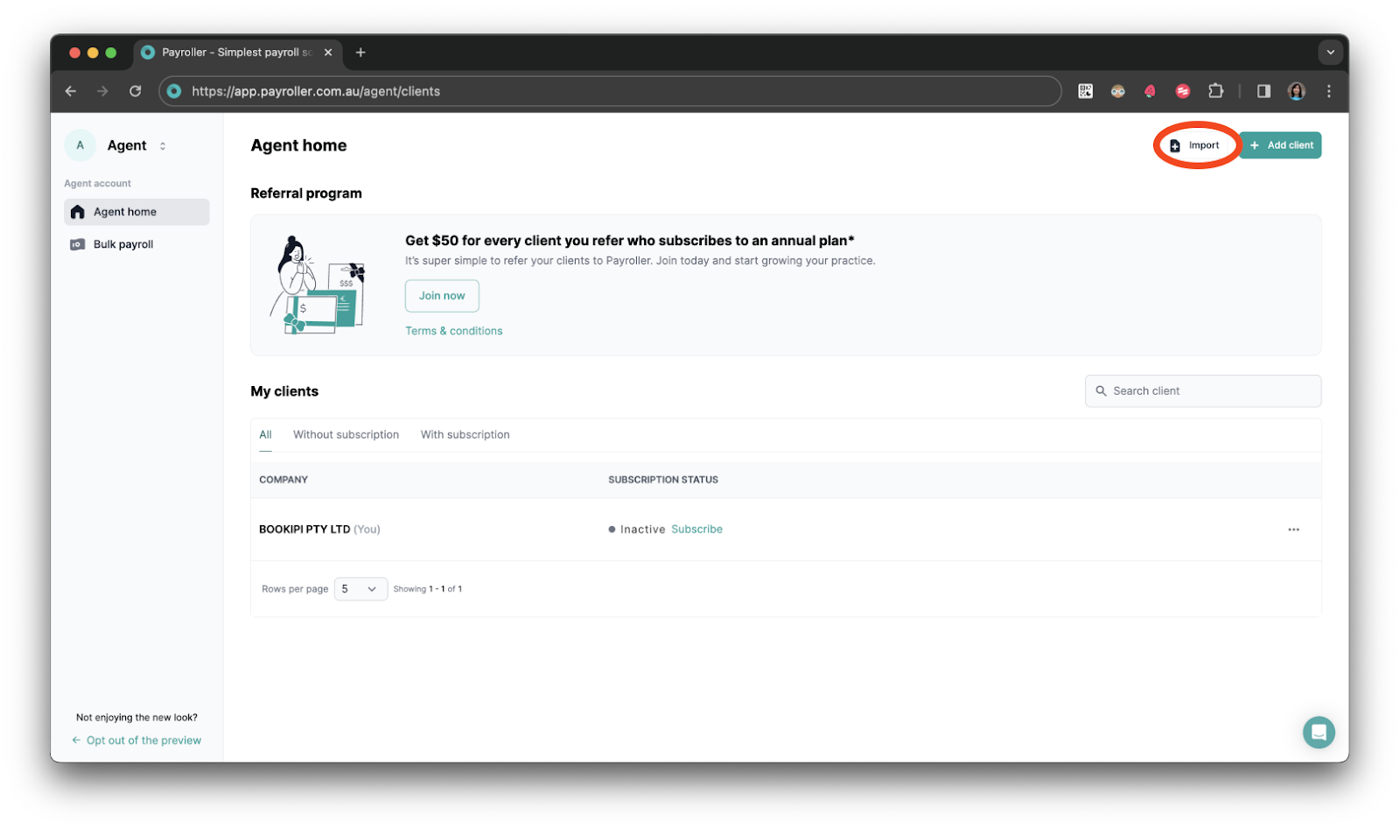This screenshot has width=1400, height=829.
Task: Expand the tab search chevron
Action: point(1330,53)
